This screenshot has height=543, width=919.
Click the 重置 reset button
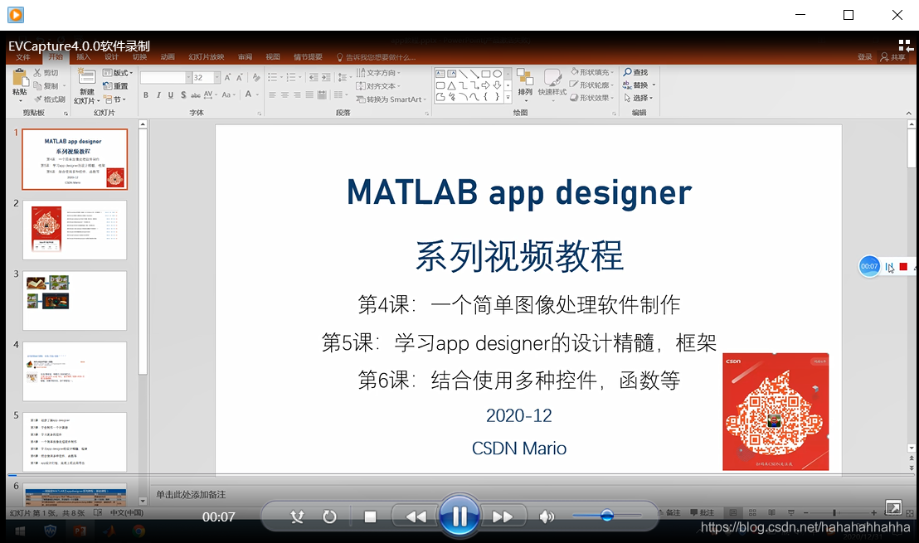click(x=115, y=85)
